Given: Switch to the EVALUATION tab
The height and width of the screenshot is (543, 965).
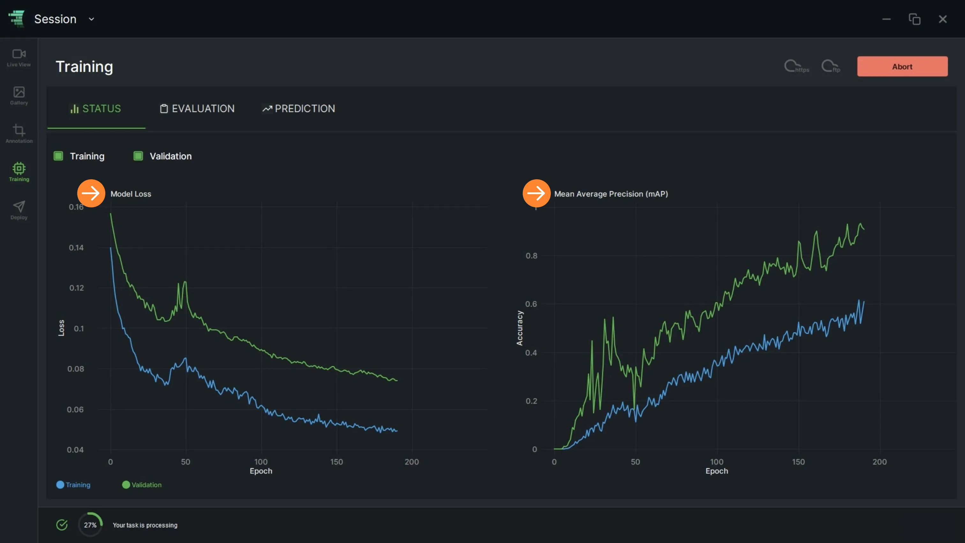Looking at the screenshot, I should pos(197,108).
